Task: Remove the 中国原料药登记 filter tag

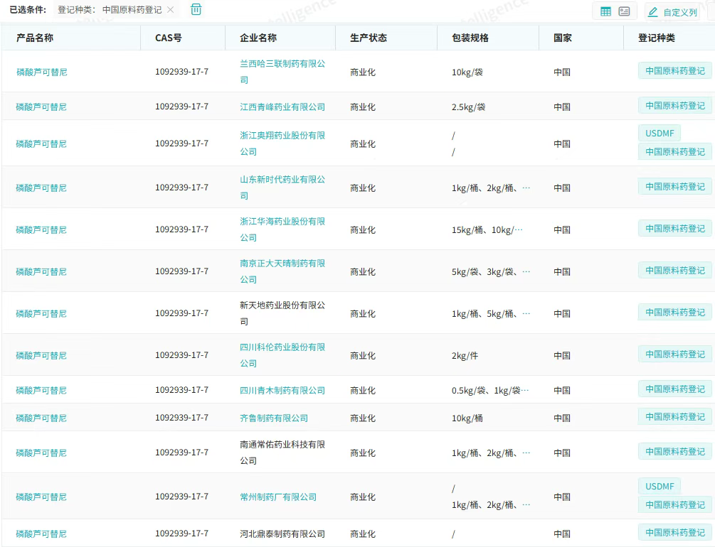Action: (170, 10)
